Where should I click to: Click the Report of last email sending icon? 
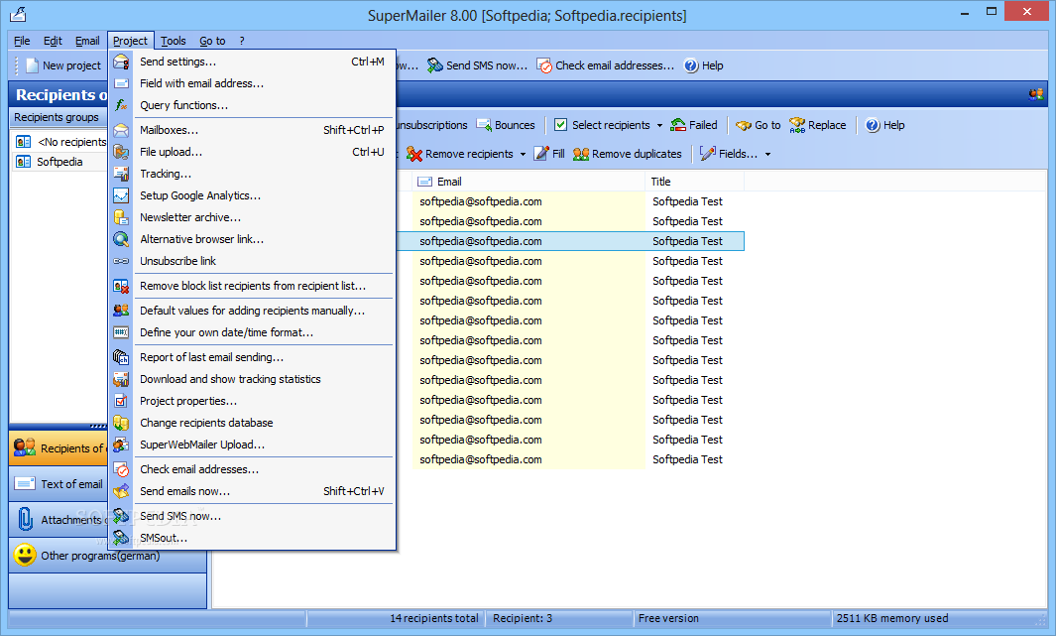click(x=121, y=357)
